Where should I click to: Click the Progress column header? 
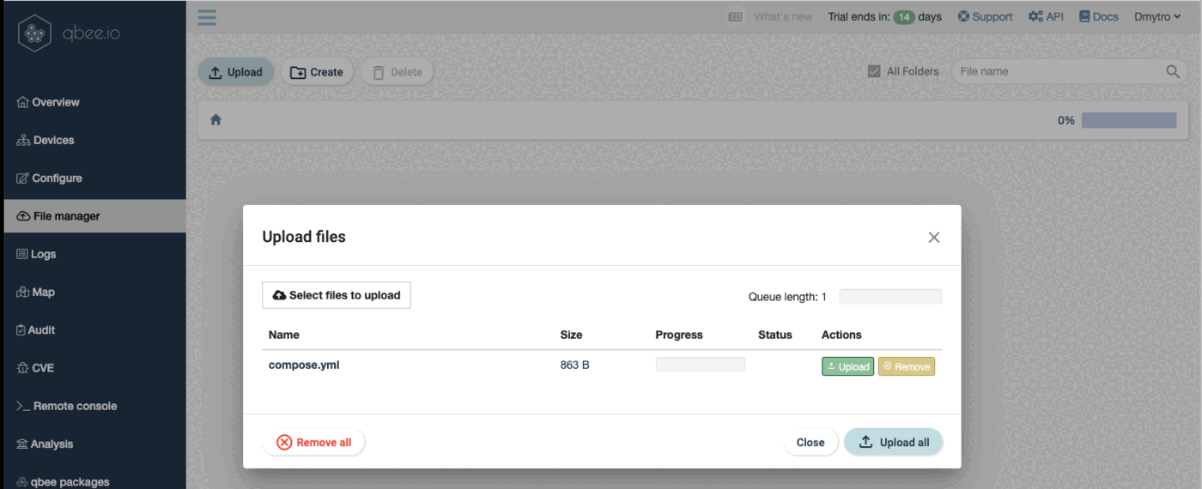679,335
